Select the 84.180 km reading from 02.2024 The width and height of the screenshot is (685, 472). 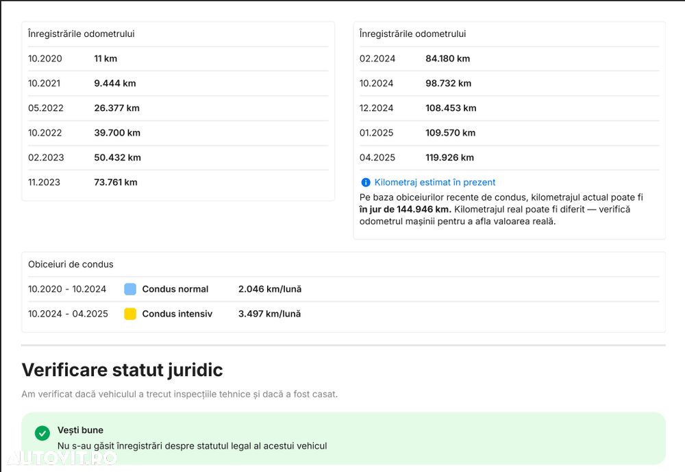[x=447, y=59]
